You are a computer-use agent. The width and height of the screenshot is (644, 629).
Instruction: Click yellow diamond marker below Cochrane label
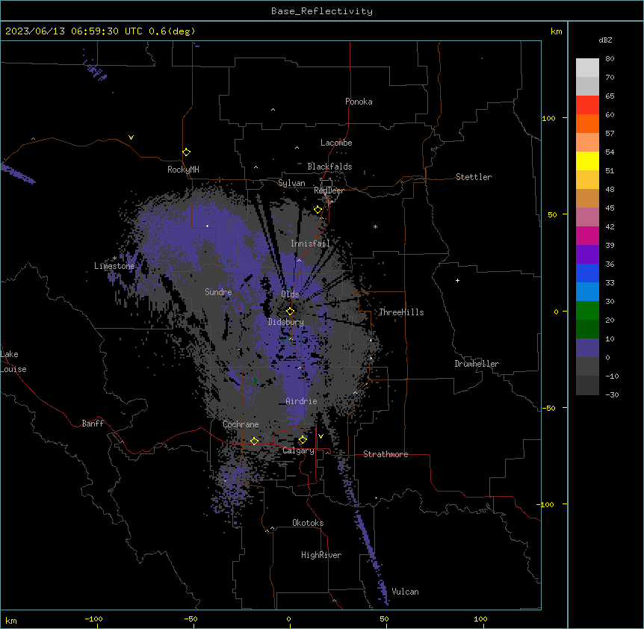254,441
